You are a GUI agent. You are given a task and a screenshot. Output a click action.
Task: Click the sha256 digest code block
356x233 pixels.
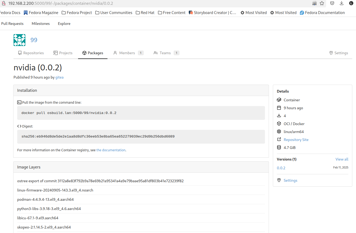[x=141, y=137]
